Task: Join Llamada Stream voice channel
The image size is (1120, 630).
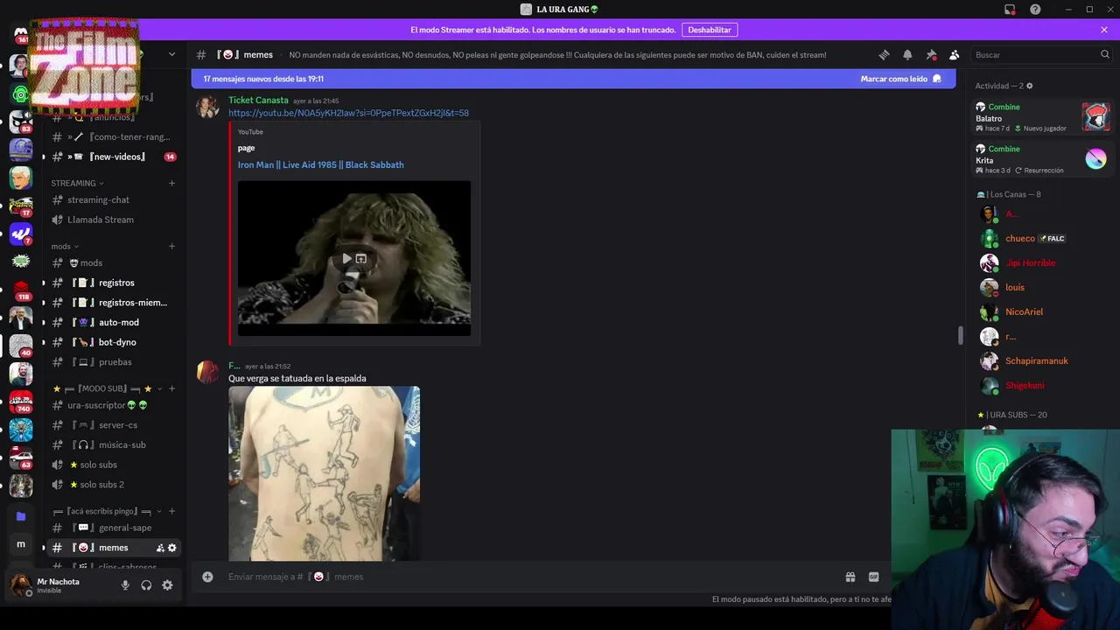Action: point(113,220)
